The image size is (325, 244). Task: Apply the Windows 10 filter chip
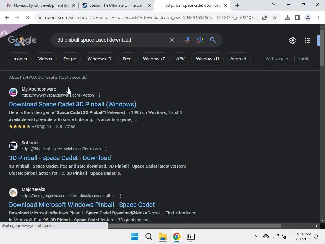(99, 59)
